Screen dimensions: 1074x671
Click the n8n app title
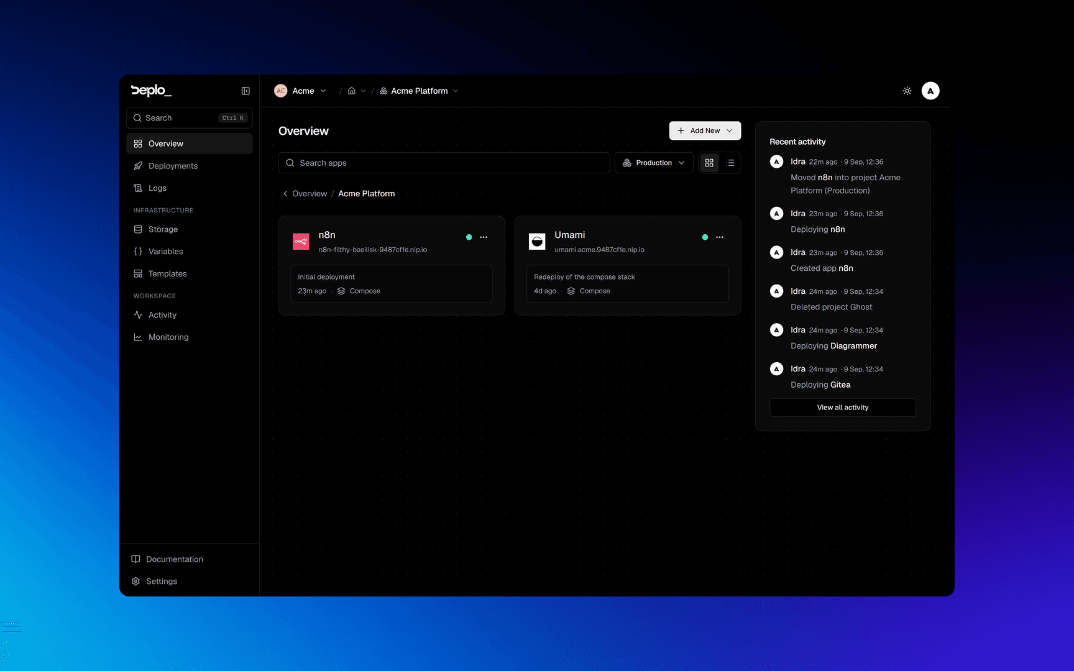click(327, 235)
